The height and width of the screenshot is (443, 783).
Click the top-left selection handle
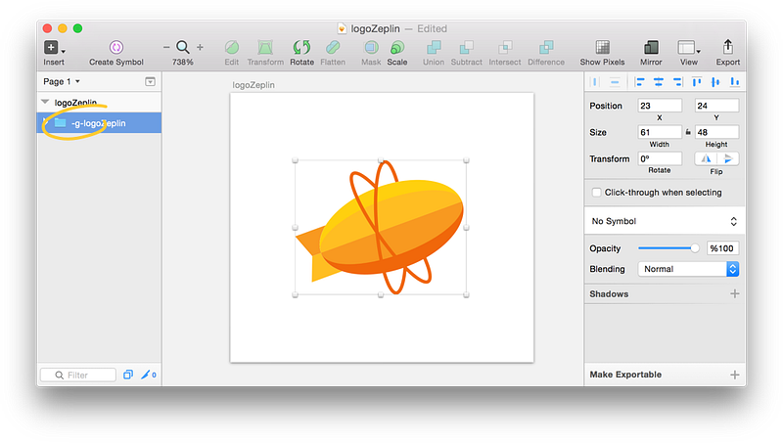[x=296, y=160]
